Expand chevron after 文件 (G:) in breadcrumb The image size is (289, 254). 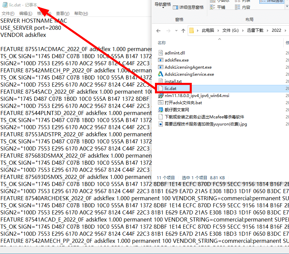point(243,31)
